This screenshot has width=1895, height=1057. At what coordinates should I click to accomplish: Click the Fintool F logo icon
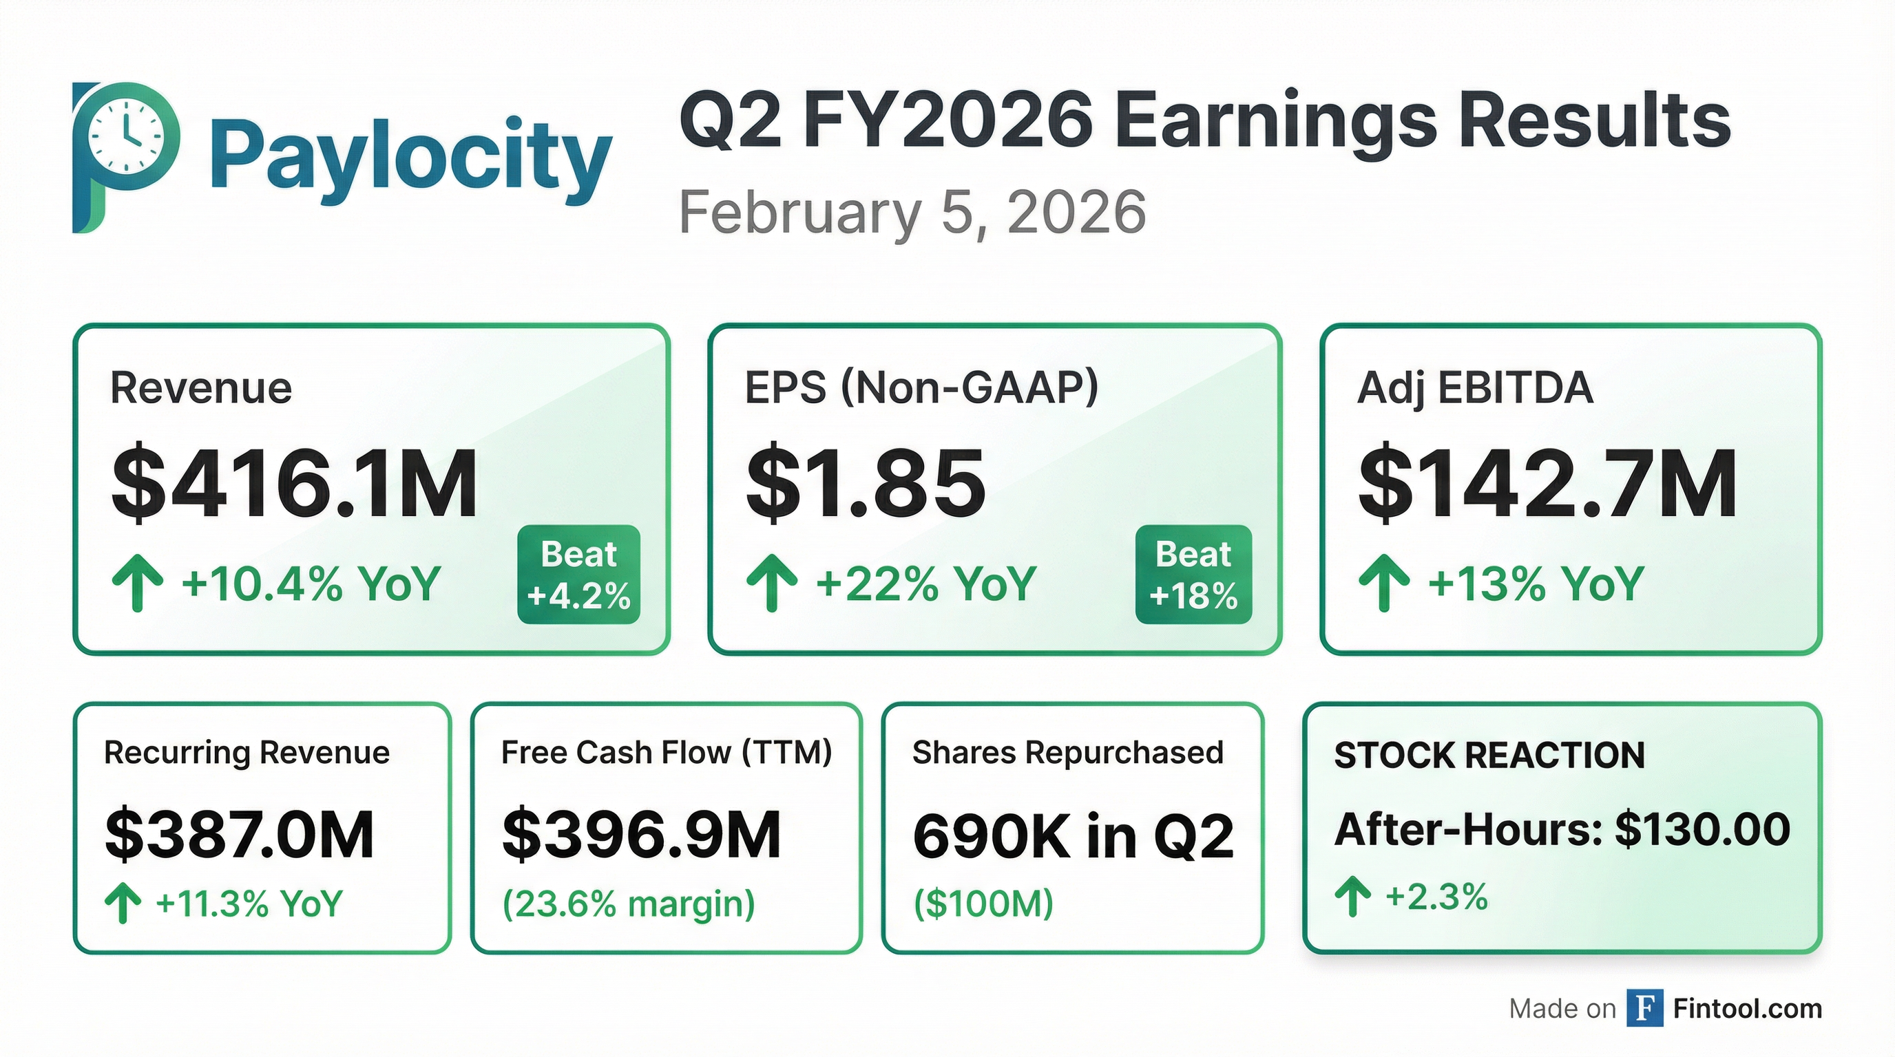tap(1644, 1007)
